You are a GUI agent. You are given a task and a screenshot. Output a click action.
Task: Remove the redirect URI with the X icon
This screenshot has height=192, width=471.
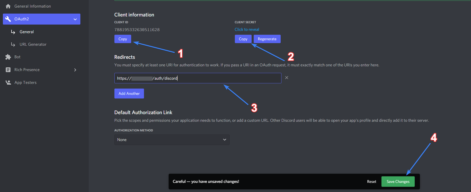pyautogui.click(x=287, y=78)
